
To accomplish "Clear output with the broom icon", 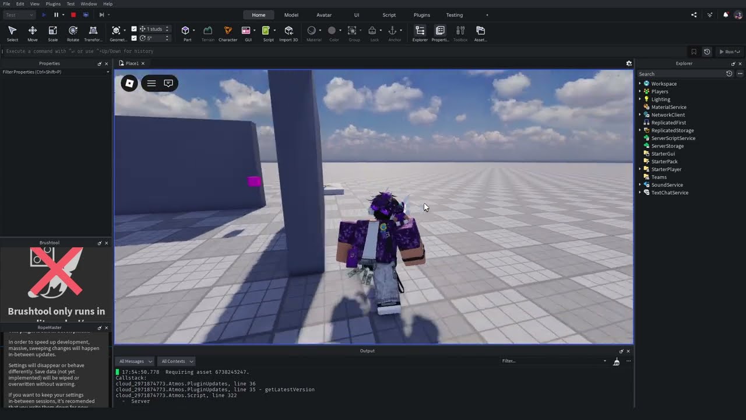I will (617, 361).
